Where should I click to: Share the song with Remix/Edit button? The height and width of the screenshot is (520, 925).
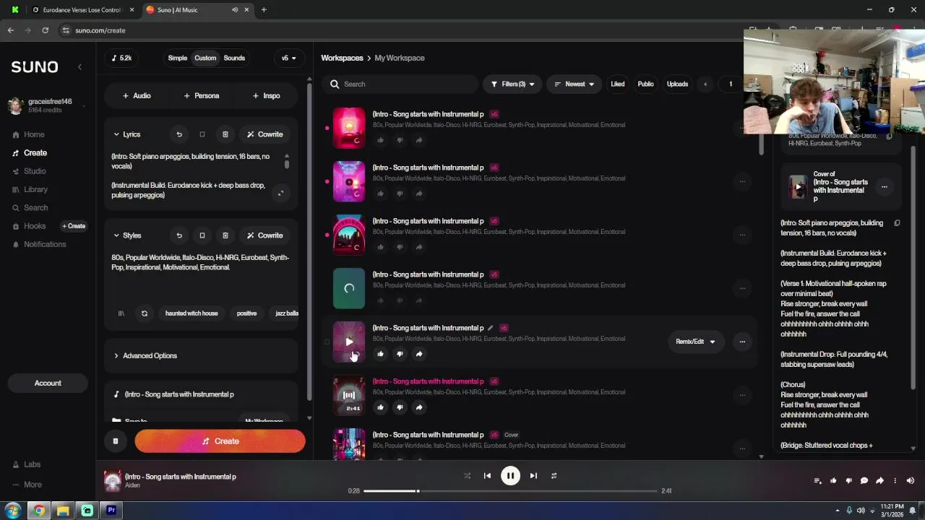click(x=419, y=354)
